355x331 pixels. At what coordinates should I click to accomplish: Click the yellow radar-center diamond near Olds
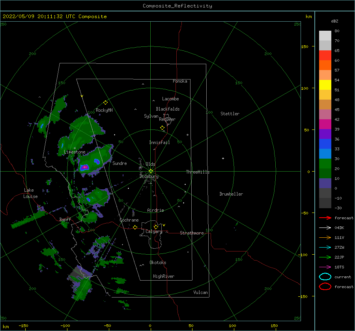[151, 171]
